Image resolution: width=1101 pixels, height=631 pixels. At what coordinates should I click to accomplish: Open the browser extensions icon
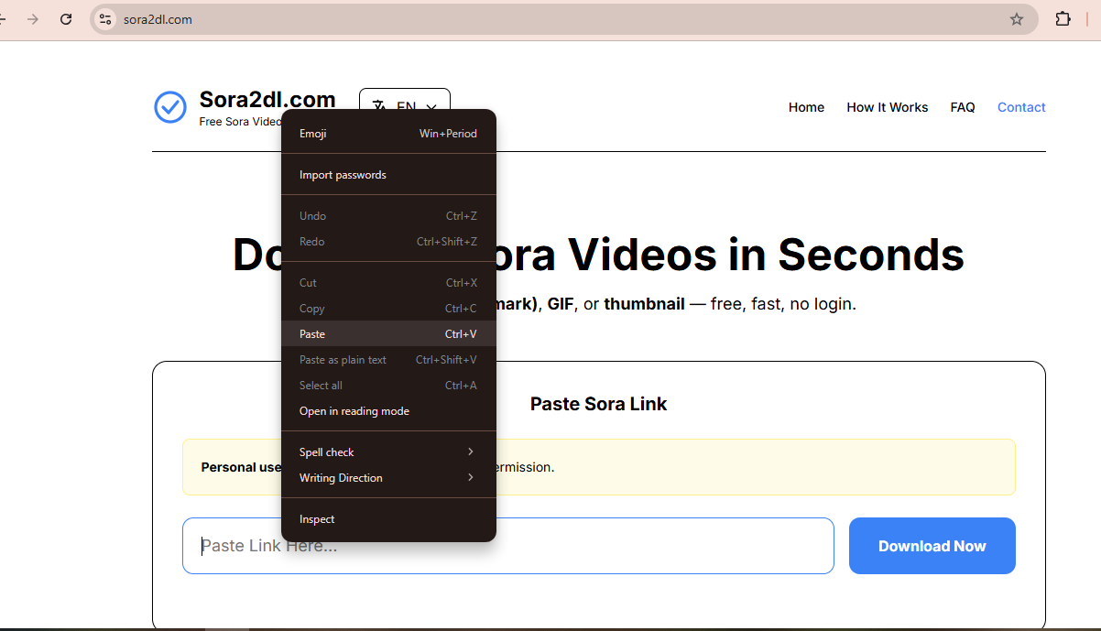point(1063,18)
